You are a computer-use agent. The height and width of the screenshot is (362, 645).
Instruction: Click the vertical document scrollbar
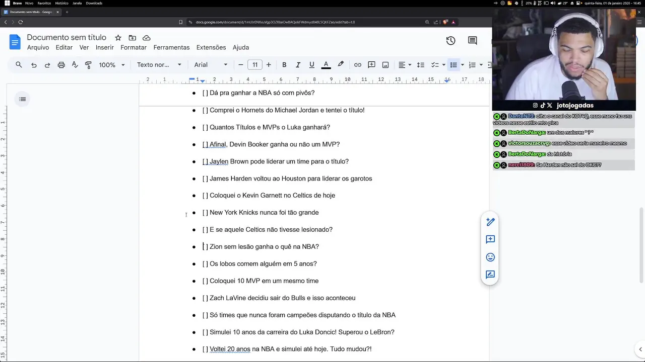coord(641,245)
